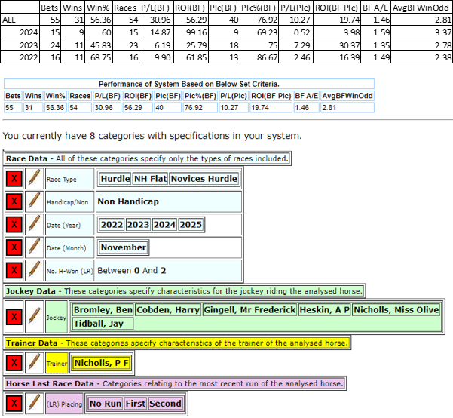Select the First placing value

(x=135, y=404)
